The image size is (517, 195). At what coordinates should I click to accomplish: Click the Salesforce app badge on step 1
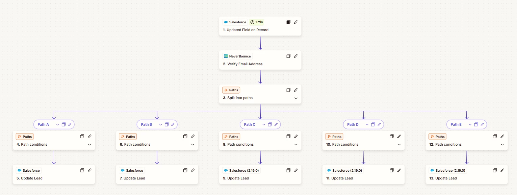pyautogui.click(x=235, y=22)
